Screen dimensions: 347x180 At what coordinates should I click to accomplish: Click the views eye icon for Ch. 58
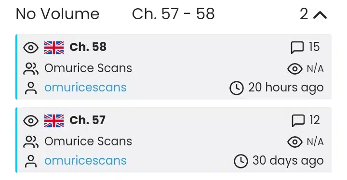click(x=295, y=69)
